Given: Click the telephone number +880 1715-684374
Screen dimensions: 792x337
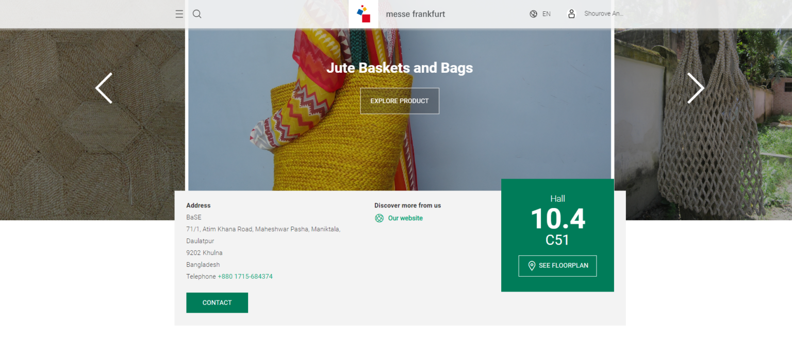Looking at the screenshot, I should [245, 277].
